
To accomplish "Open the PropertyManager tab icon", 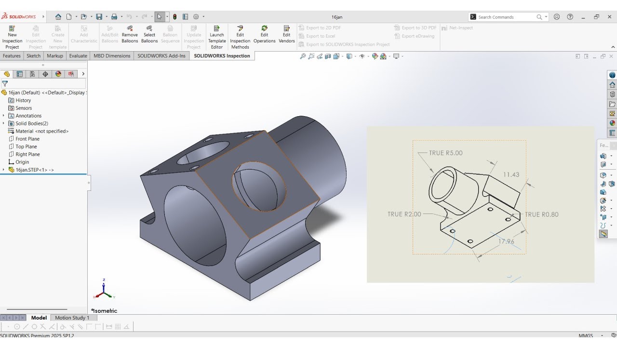I will tap(20, 74).
